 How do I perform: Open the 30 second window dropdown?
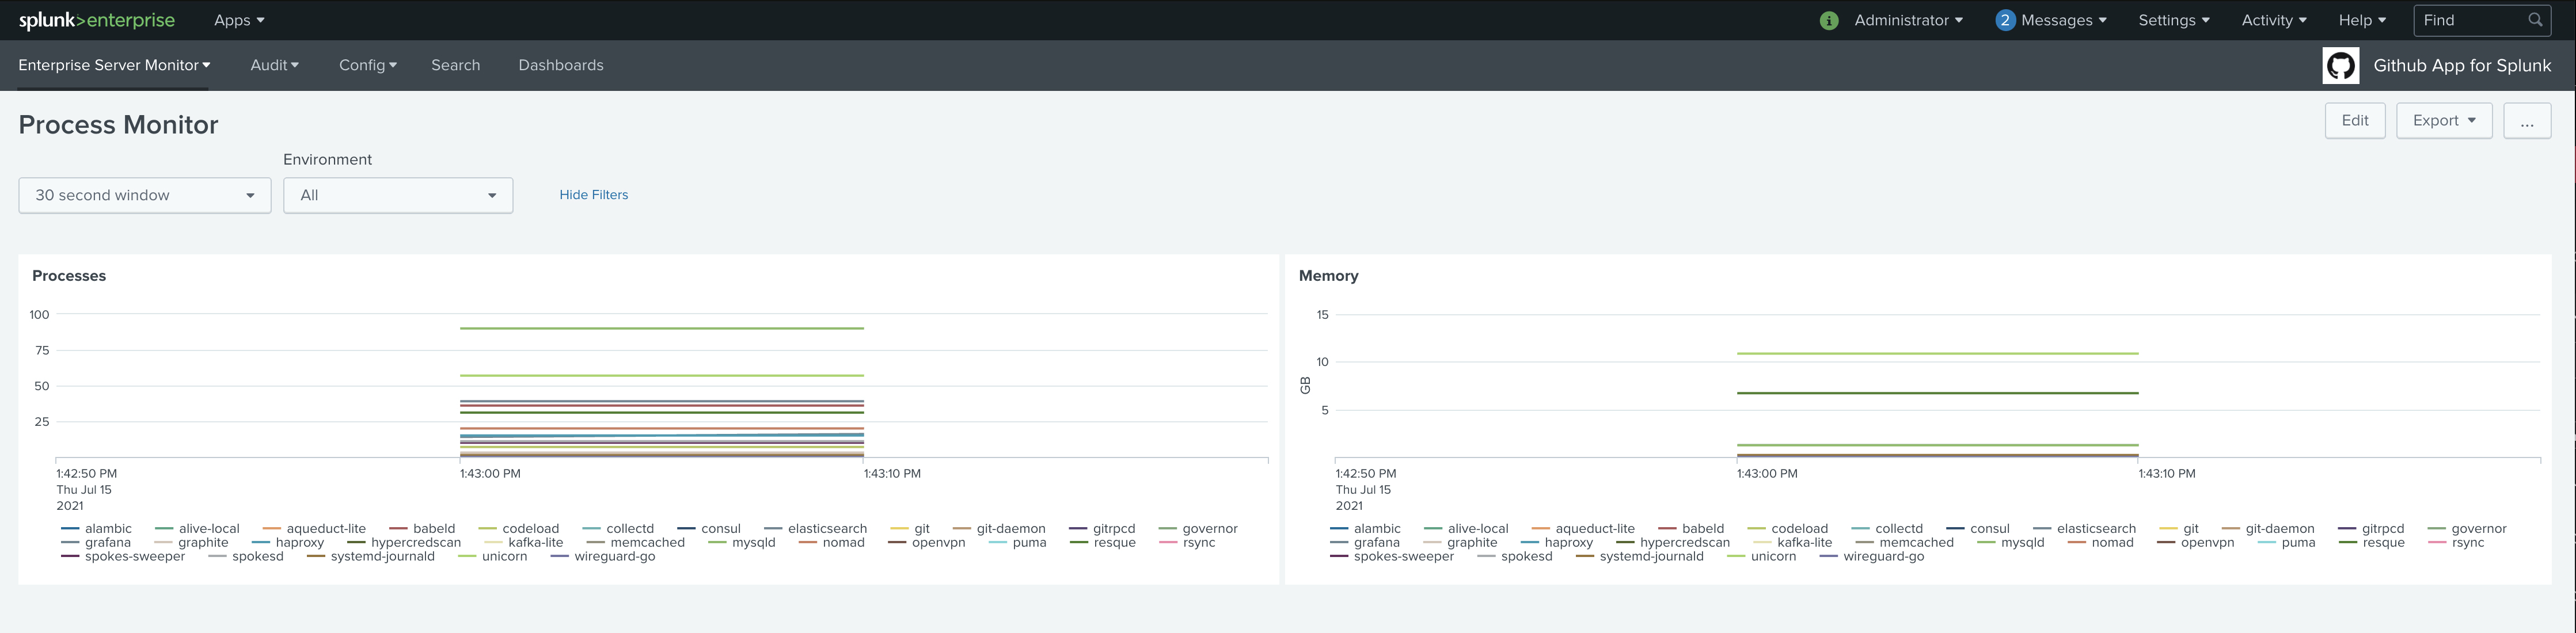tap(144, 195)
